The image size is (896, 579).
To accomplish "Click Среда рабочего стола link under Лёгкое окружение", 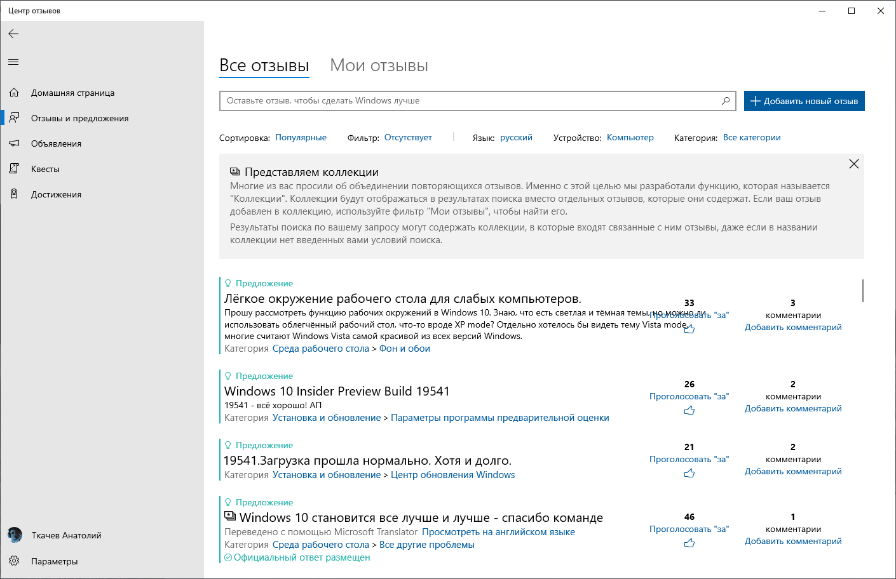I will point(321,349).
